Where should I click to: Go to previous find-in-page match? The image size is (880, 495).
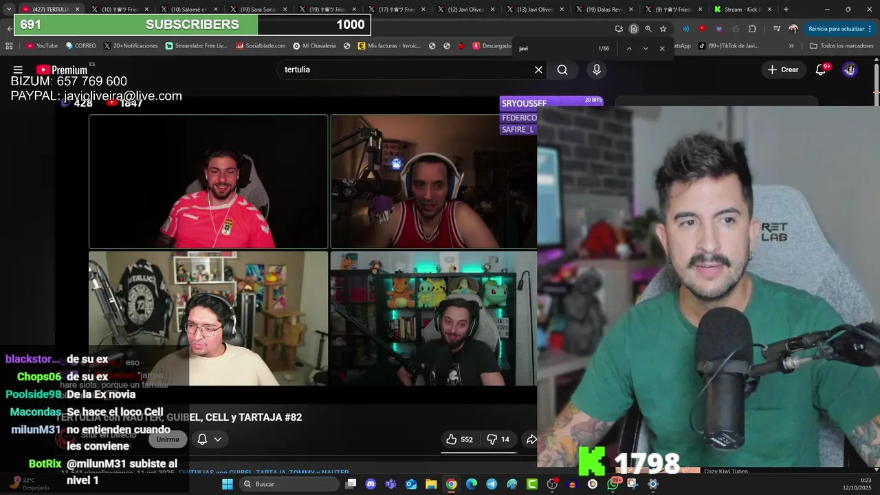click(628, 49)
